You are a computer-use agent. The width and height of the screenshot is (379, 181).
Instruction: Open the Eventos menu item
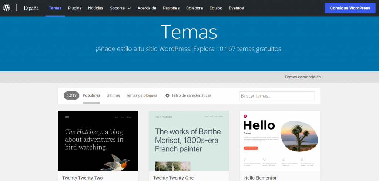pyautogui.click(x=237, y=8)
